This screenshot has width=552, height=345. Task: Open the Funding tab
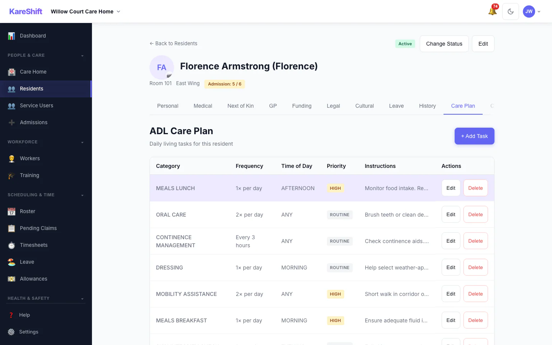[x=302, y=106]
